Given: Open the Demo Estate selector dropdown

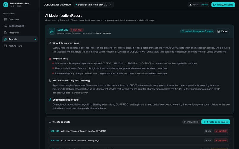Looking at the screenshot, I should 93,5.
